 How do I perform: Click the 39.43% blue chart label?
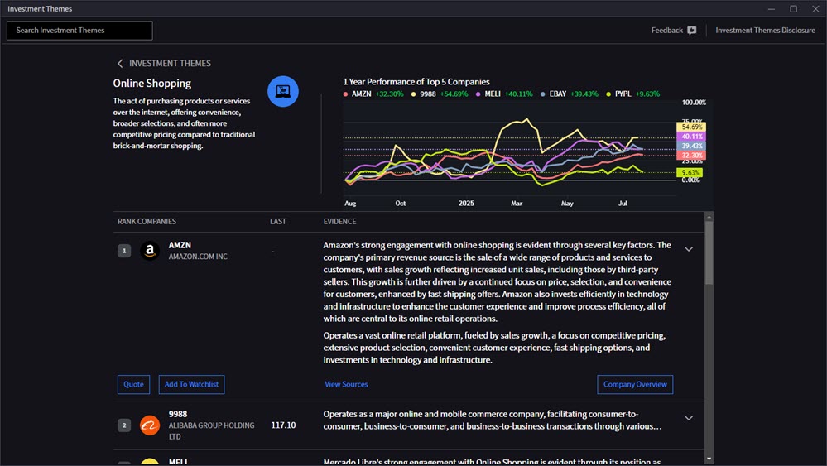click(691, 146)
